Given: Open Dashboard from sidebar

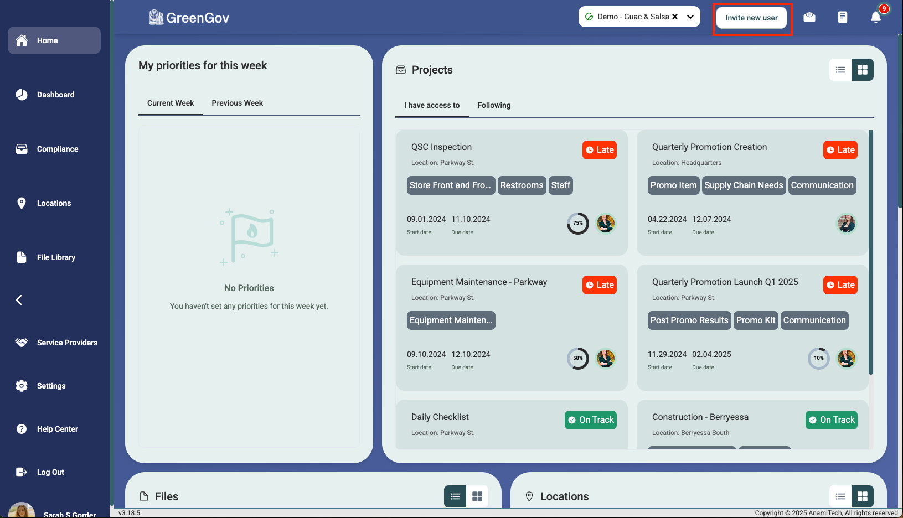Looking at the screenshot, I should pyautogui.click(x=54, y=95).
